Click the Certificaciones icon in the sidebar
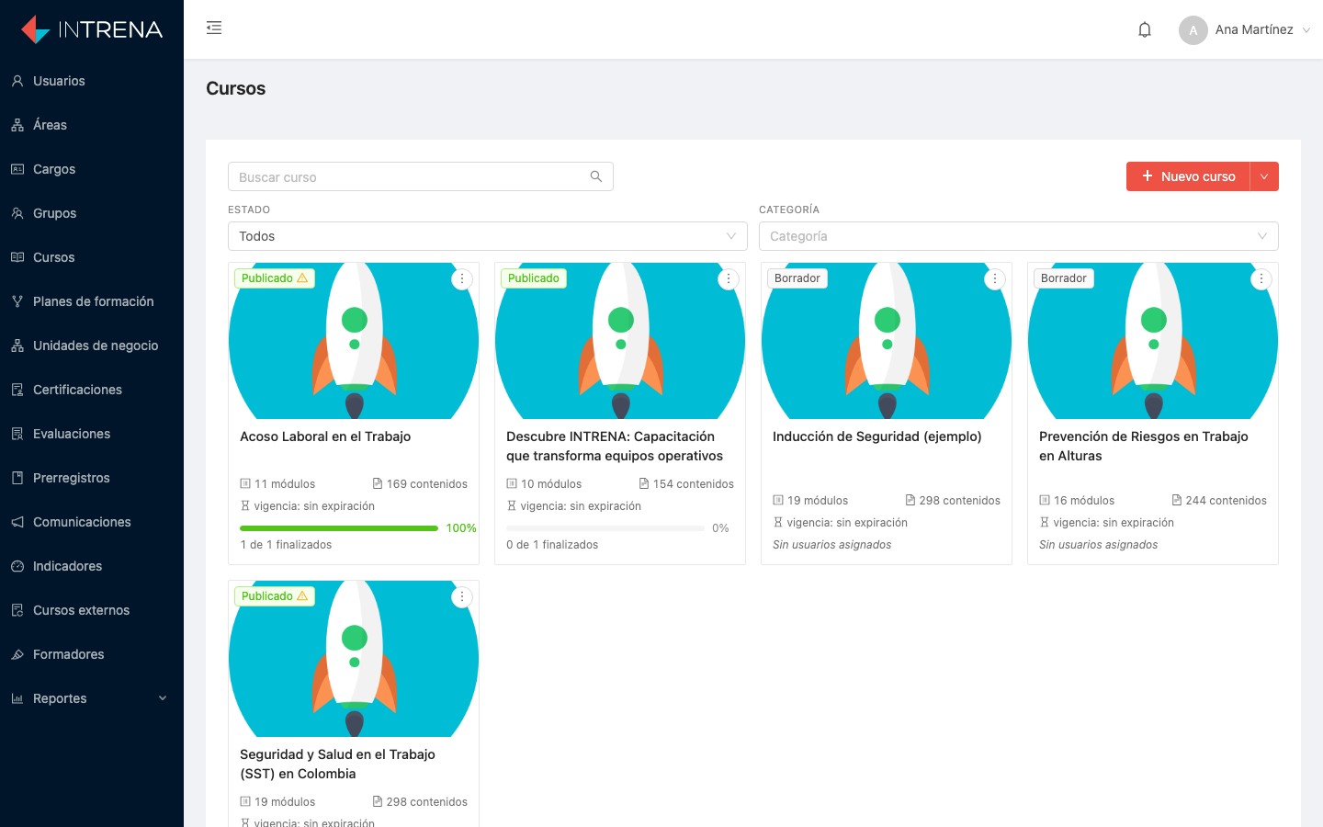The width and height of the screenshot is (1323, 827). coord(17,390)
